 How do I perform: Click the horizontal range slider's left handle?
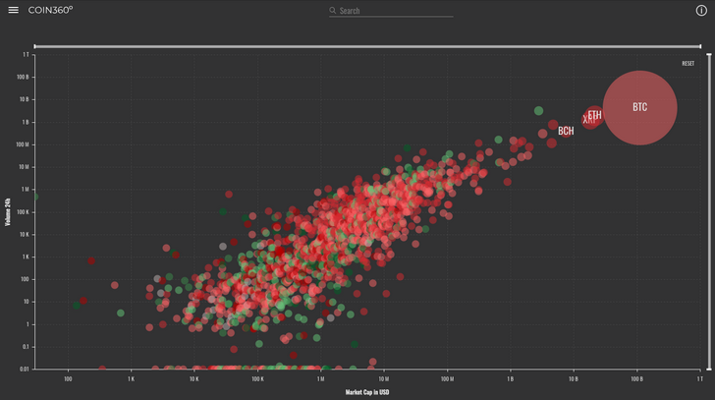tap(34, 46)
